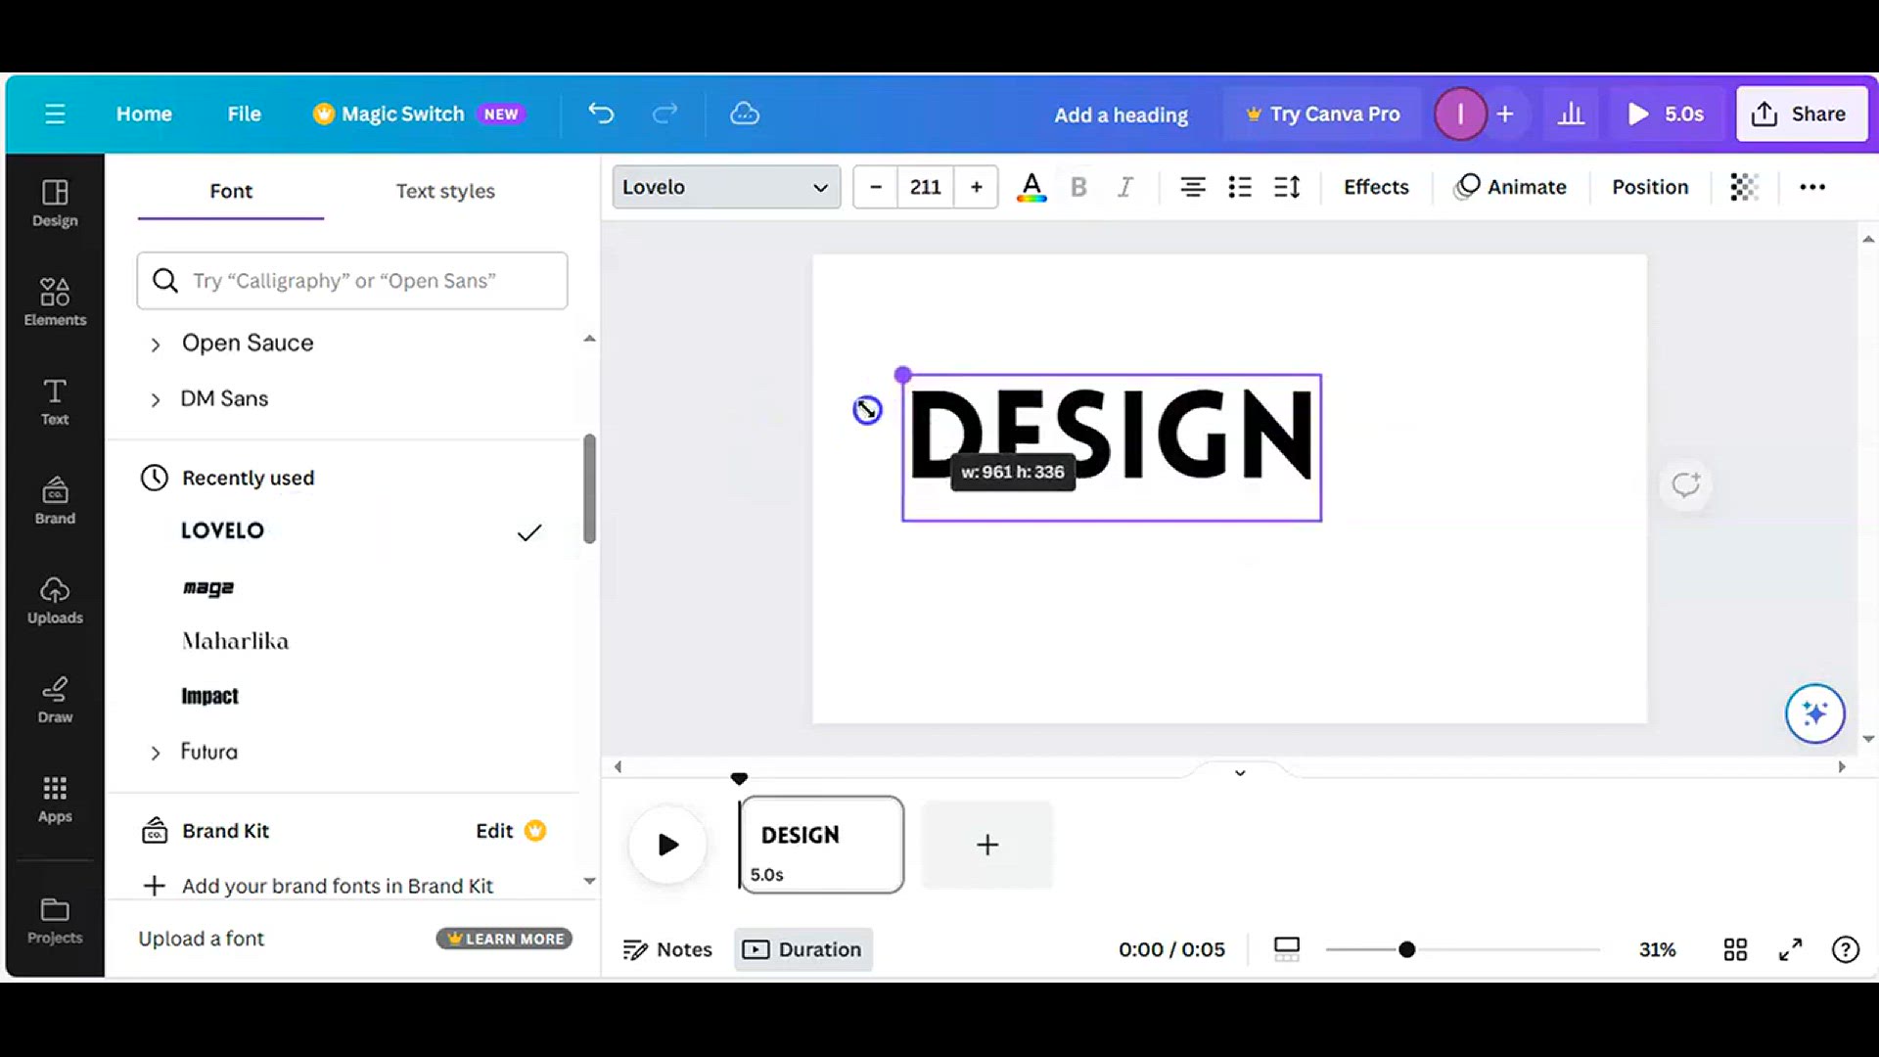Check cloud save status icon
The image size is (1879, 1057).
pyautogui.click(x=745, y=114)
